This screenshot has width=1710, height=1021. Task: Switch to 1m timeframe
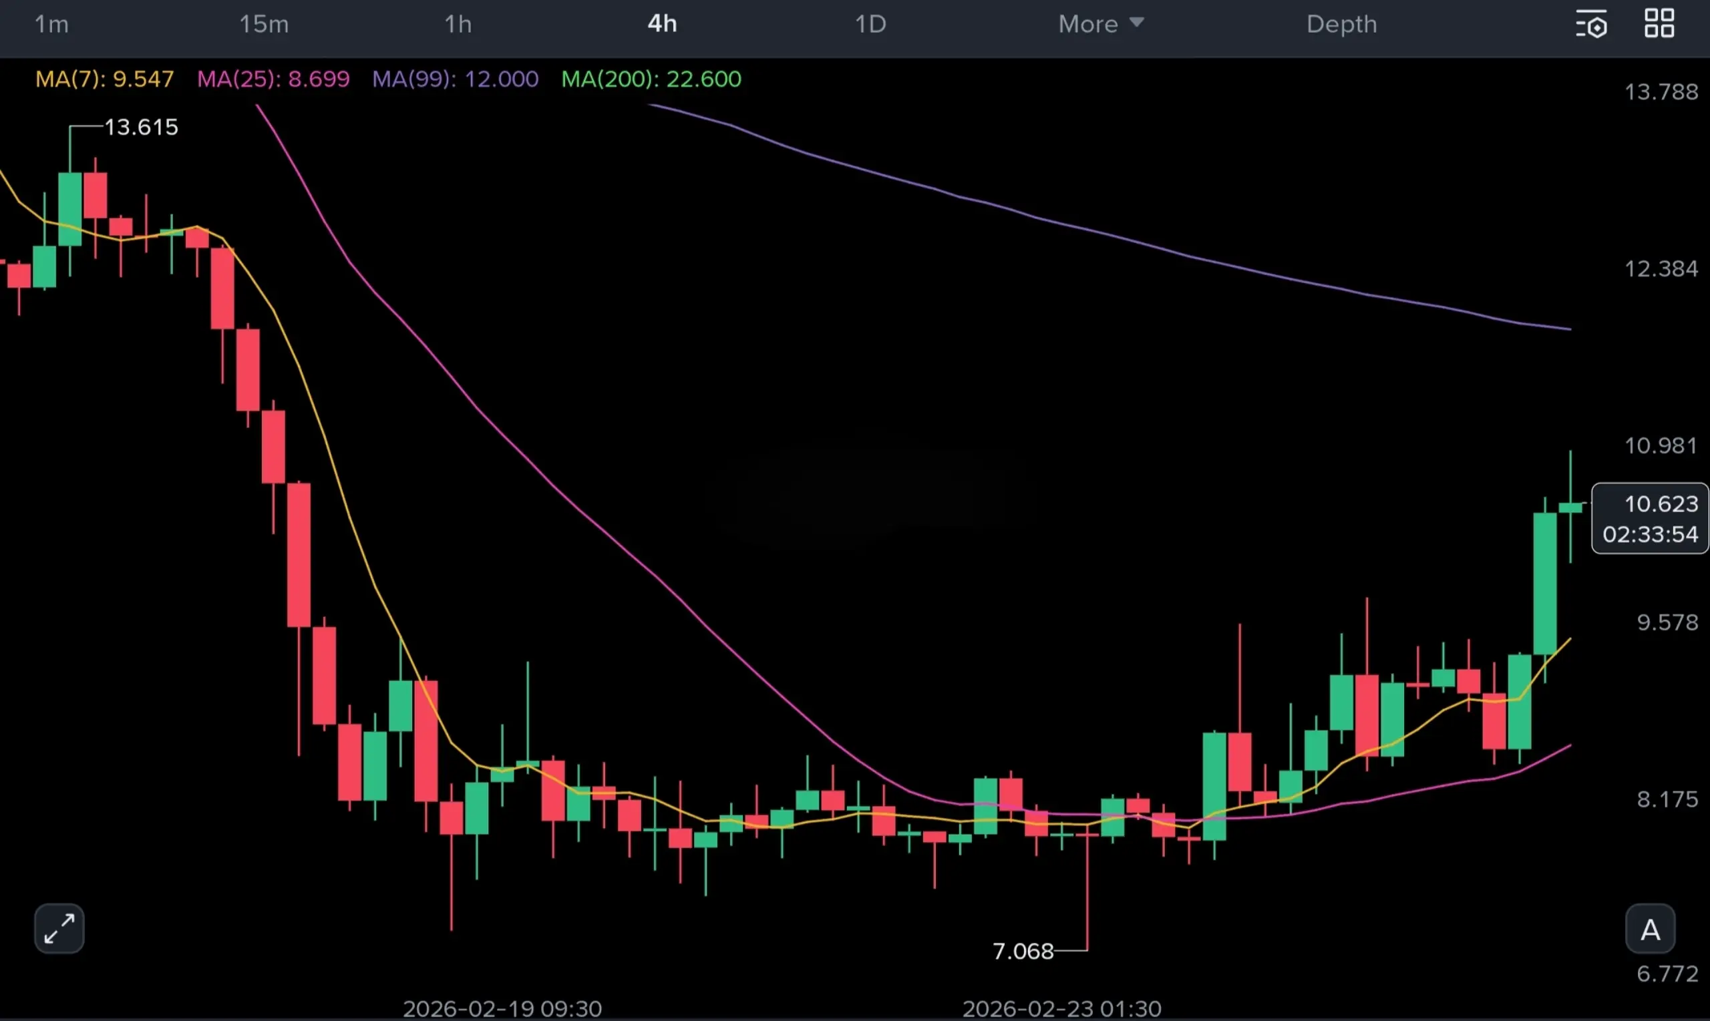pos(51,24)
